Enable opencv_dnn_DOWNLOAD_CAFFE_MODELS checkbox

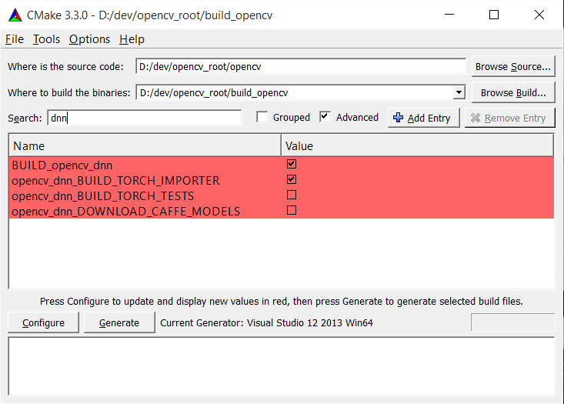pyautogui.click(x=292, y=210)
